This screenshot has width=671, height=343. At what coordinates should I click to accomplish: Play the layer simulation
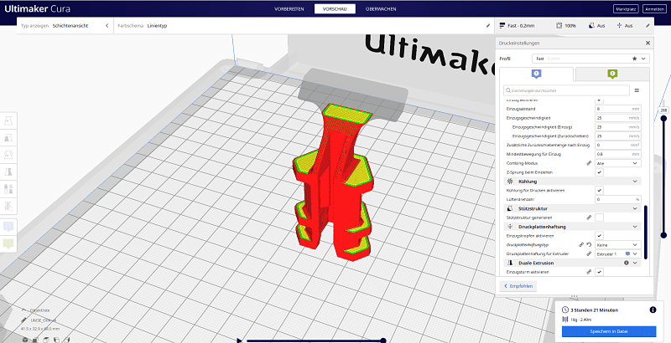pos(239,340)
